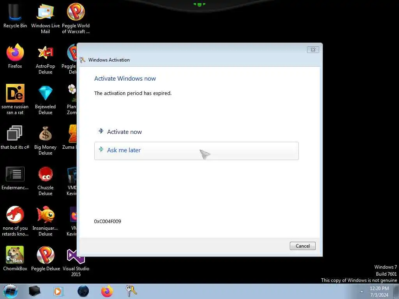Select the Peggle World of Warcraft icon
This screenshot has height=299, width=399.
pos(76,19)
